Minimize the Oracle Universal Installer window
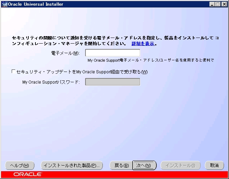Image resolution: width=229 pixels, height=179 pixels. (x=212, y=4)
